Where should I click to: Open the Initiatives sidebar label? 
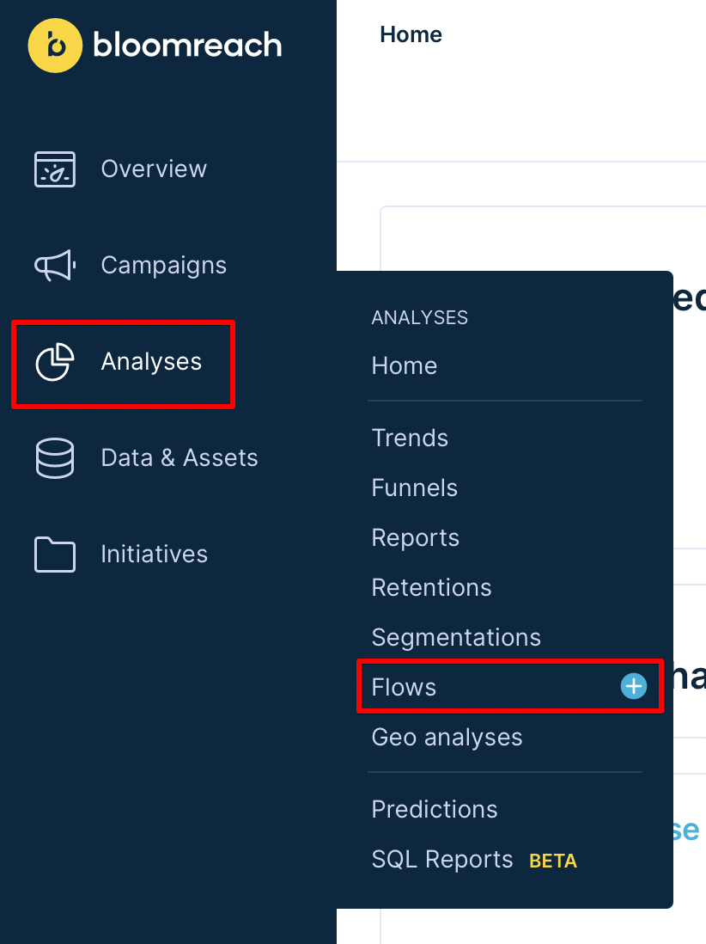154,555
